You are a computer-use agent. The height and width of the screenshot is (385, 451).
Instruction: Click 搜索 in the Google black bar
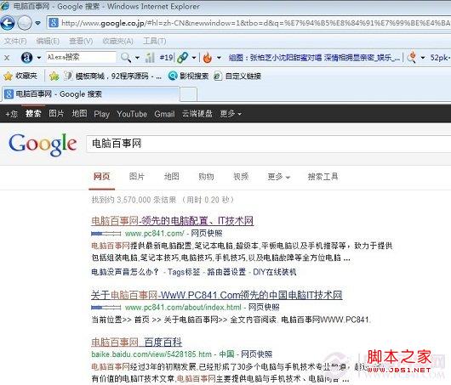(x=33, y=114)
